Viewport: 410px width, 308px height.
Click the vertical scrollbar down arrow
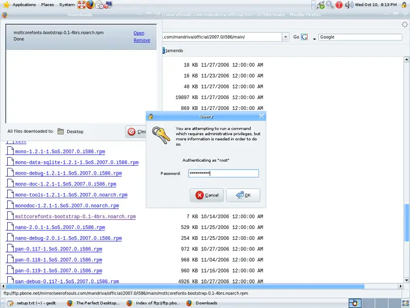(x=406, y=280)
